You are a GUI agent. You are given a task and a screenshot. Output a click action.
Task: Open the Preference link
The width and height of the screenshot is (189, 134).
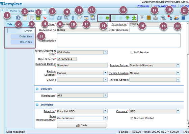tap(143, 6)
